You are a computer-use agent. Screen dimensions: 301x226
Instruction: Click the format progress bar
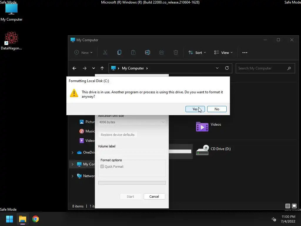click(x=132, y=183)
